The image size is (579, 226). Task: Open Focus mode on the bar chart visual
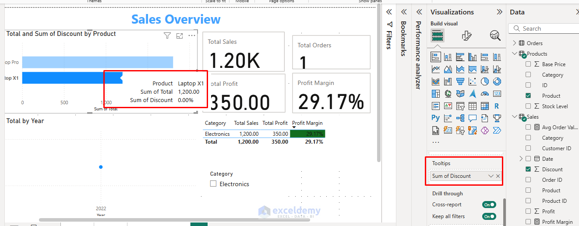pyautogui.click(x=180, y=36)
